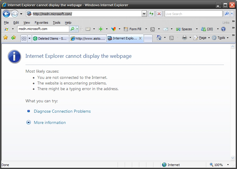The image size is (237, 169).
Task: Click the vertical scrollbar down arrow
Action: tap(233, 158)
